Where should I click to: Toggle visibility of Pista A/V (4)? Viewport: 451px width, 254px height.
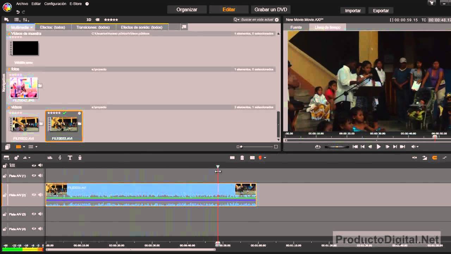coord(34,229)
